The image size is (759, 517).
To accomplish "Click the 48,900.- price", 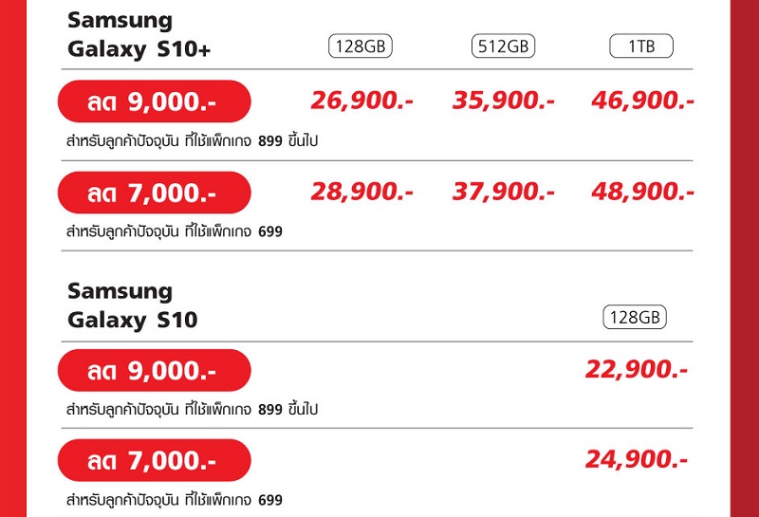I will pyautogui.click(x=642, y=192).
